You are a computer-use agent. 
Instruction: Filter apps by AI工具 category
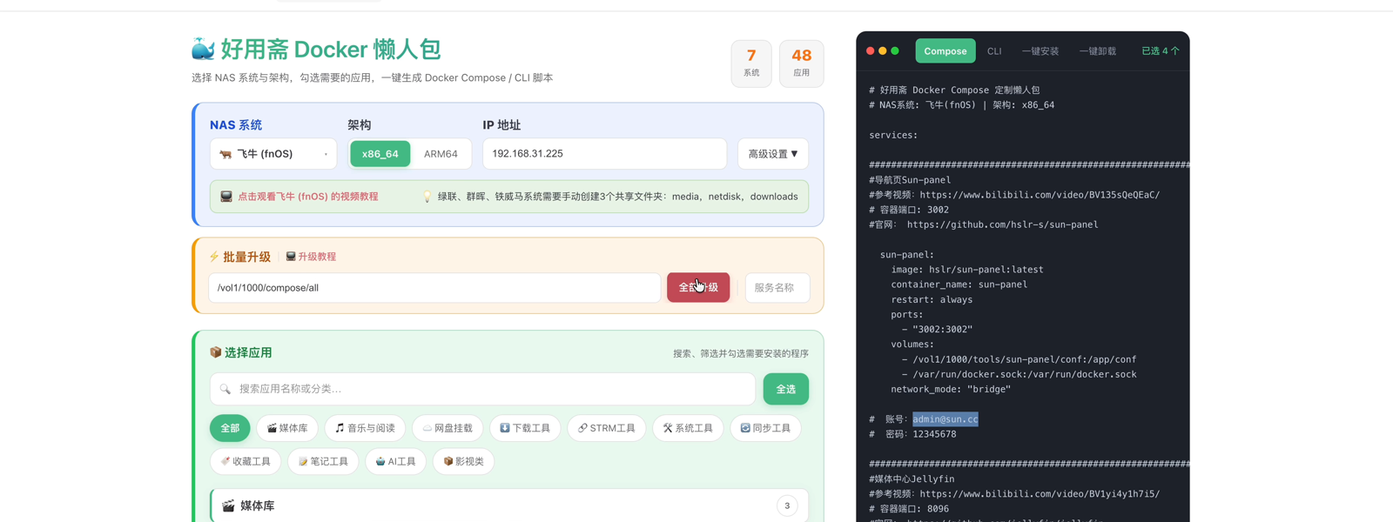click(395, 461)
